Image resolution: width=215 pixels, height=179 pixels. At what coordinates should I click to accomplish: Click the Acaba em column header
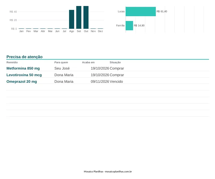88,62
